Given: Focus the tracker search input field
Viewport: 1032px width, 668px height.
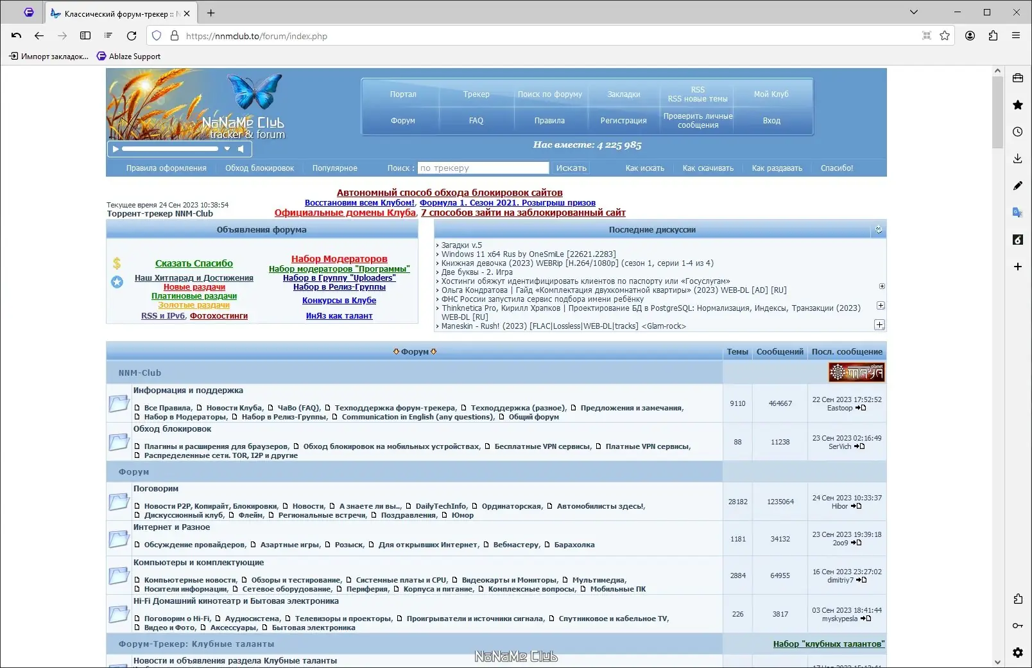Looking at the screenshot, I should (483, 168).
